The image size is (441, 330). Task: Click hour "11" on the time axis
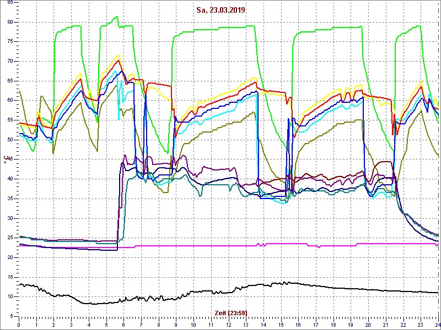pyautogui.click(x=211, y=323)
